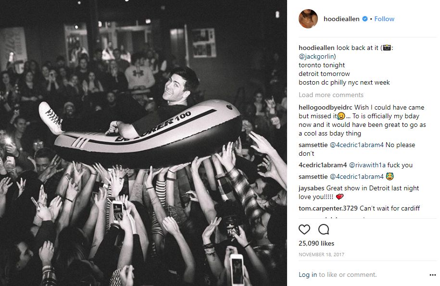Open the @jackgorlin mention in caption

point(317,56)
